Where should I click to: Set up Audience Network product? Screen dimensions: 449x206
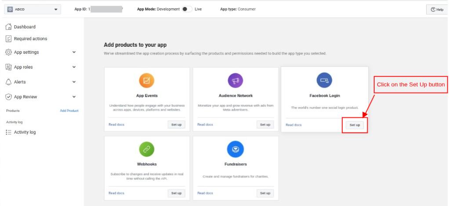(265, 125)
